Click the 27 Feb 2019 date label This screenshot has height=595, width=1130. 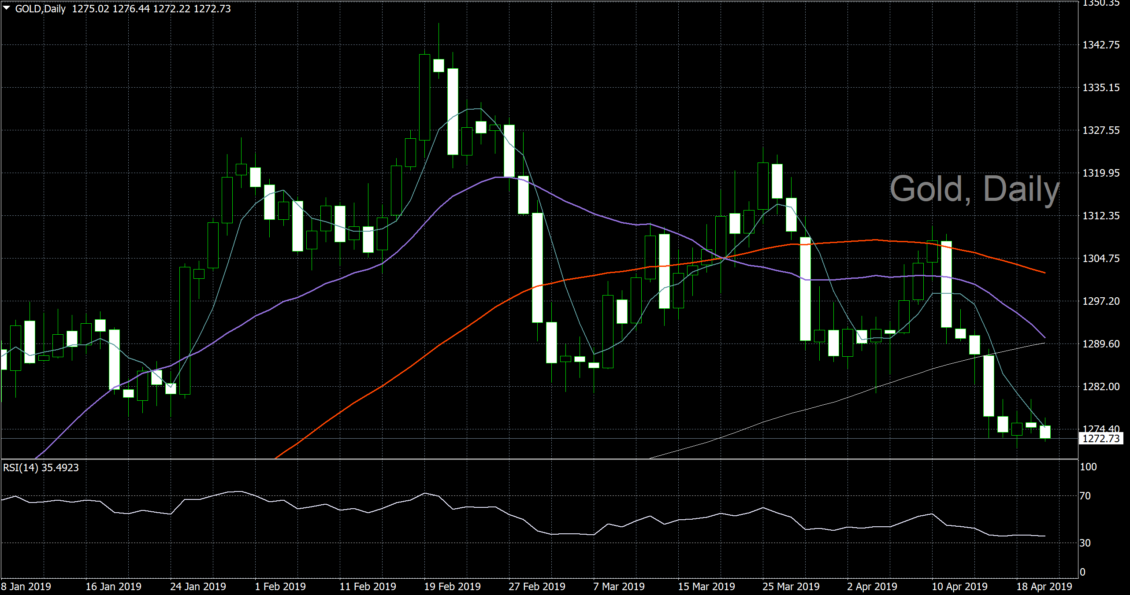[537, 587]
